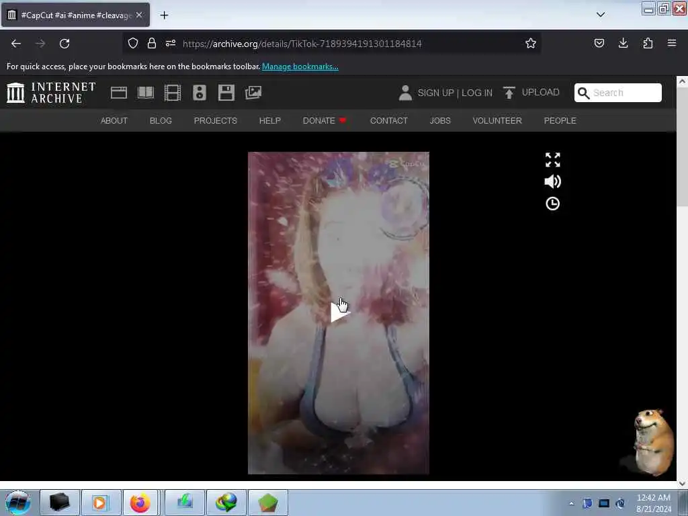Open the PEOPLE menu item
This screenshot has width=688, height=516.
click(560, 121)
